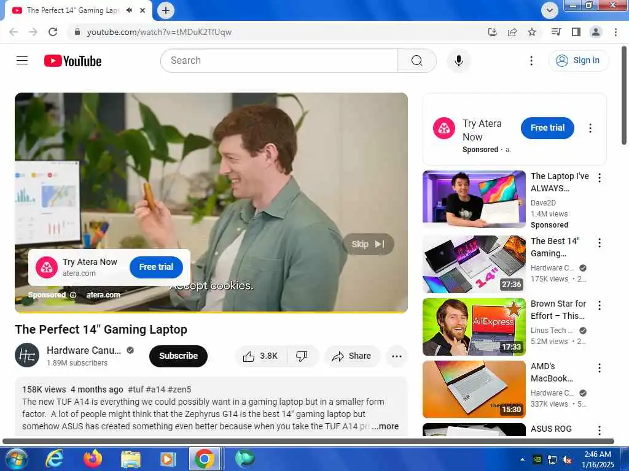Go back in Chrome history

14,32
